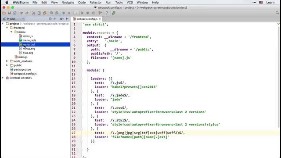Viewport: 281px width, 158px height.
Task: Click the fold marker on line 14
Action: [82, 79]
